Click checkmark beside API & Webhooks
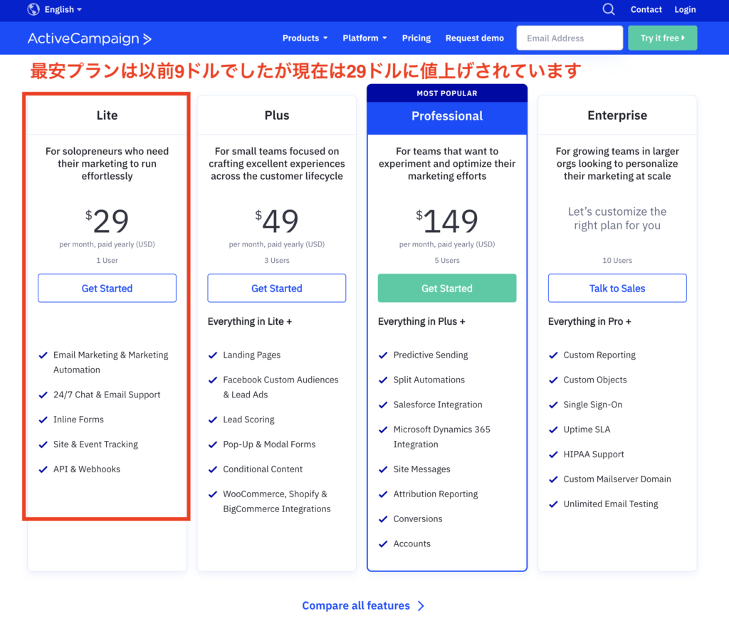This screenshot has width=729, height=619. coord(43,469)
